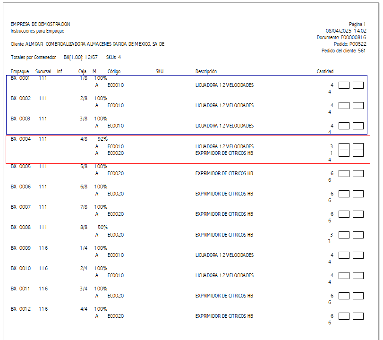Click box count 1/8 for BX 0001
Image resolution: width=383 pixels, height=340 pixels.
pos(84,78)
